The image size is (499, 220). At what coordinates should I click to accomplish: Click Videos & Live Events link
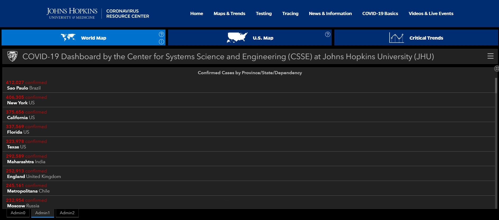[x=431, y=13]
